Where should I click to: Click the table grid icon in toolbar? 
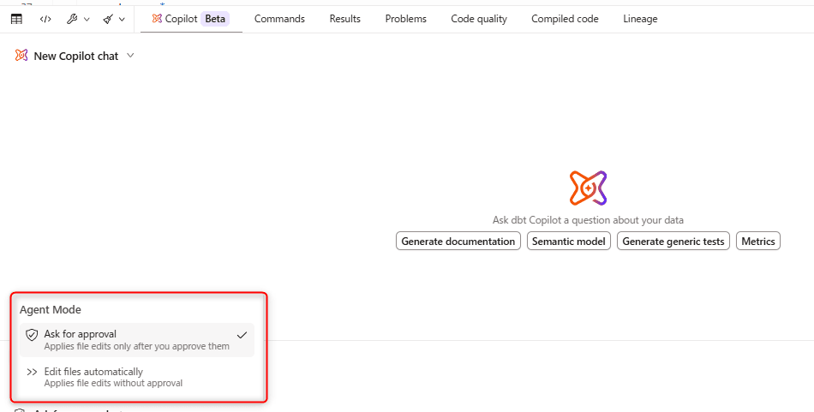(x=16, y=19)
